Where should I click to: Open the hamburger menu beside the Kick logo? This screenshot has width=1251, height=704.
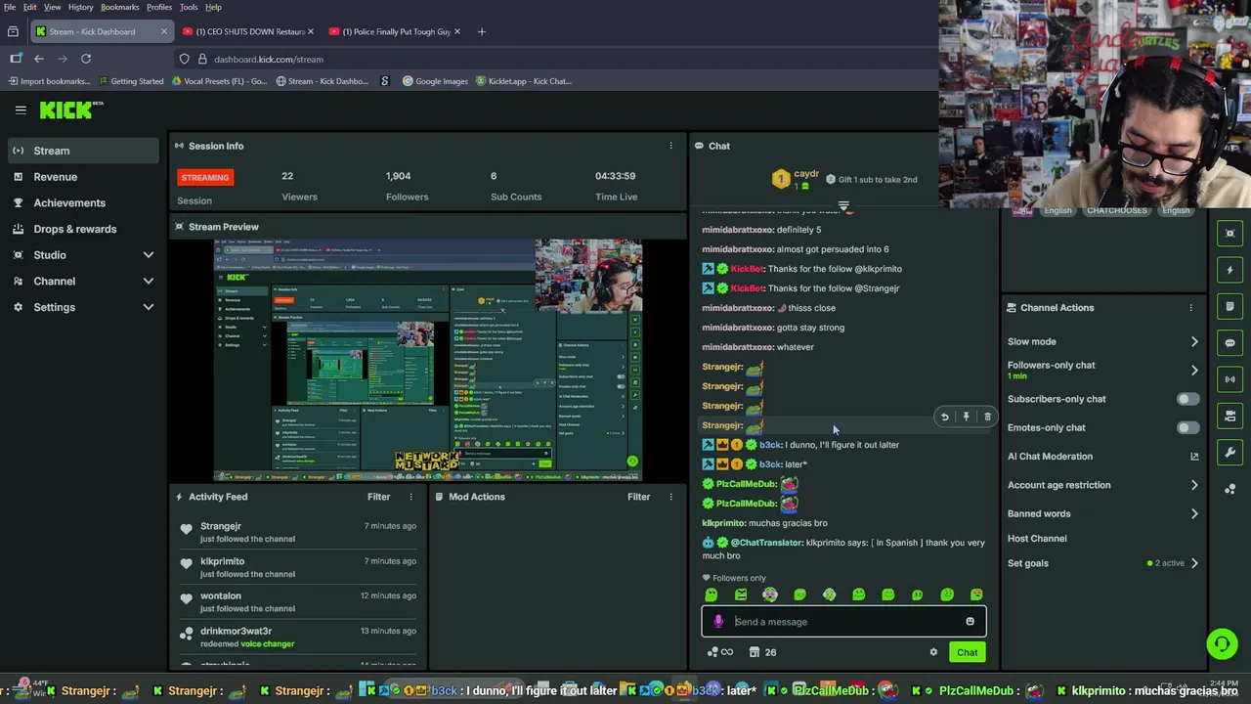21,110
